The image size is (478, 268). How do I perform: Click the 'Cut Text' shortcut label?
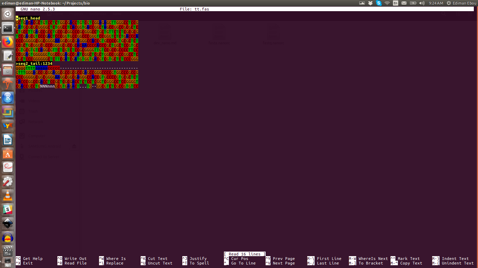(x=158, y=259)
